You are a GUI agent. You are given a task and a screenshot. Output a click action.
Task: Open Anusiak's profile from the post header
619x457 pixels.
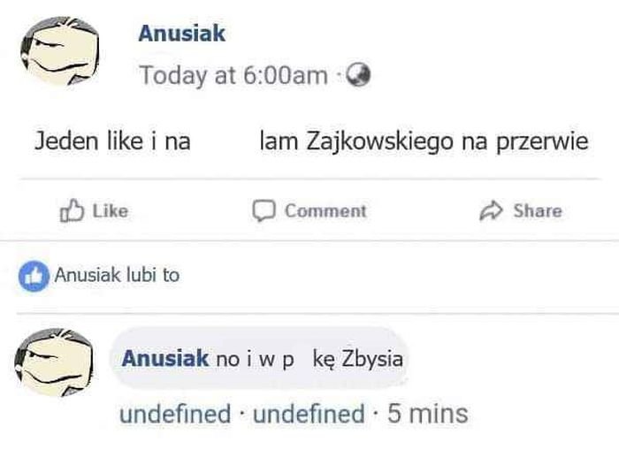point(182,34)
